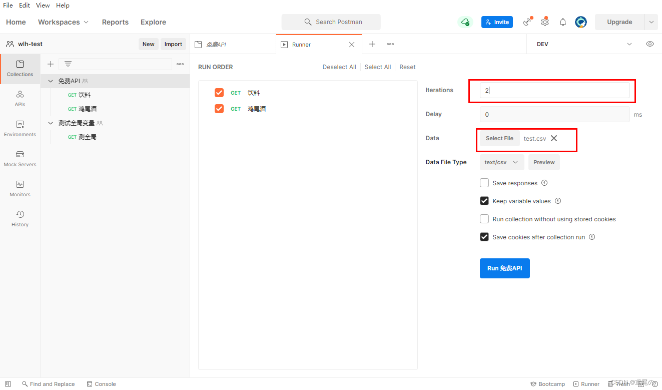Toggle the sidebar icon in the status bar
Screen dimensions: 662x390
[x=8, y=384]
